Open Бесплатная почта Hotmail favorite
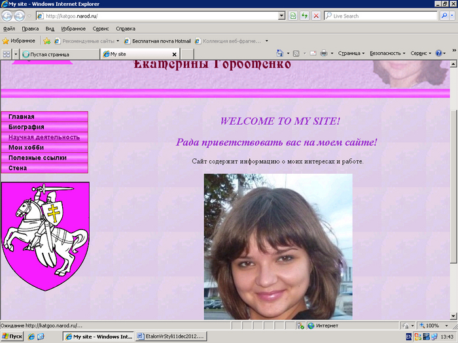Viewport: 458px width, 343px height. click(x=158, y=41)
